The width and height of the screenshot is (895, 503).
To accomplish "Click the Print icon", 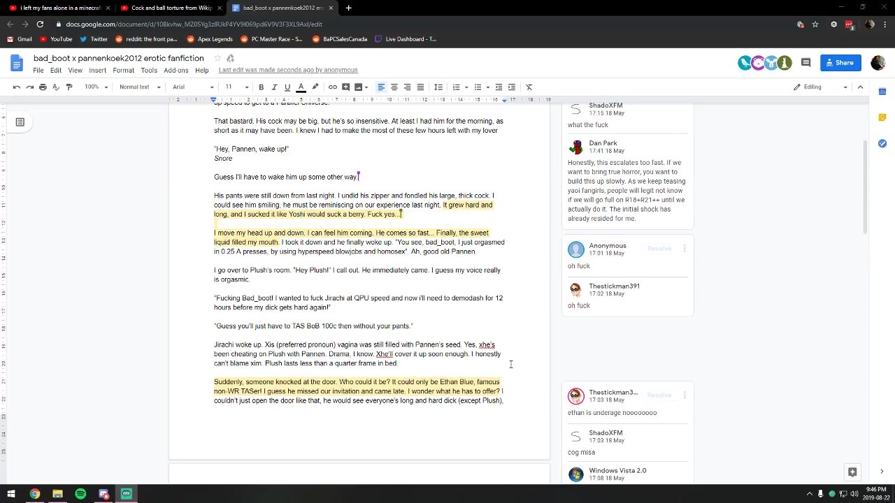I will coord(43,87).
